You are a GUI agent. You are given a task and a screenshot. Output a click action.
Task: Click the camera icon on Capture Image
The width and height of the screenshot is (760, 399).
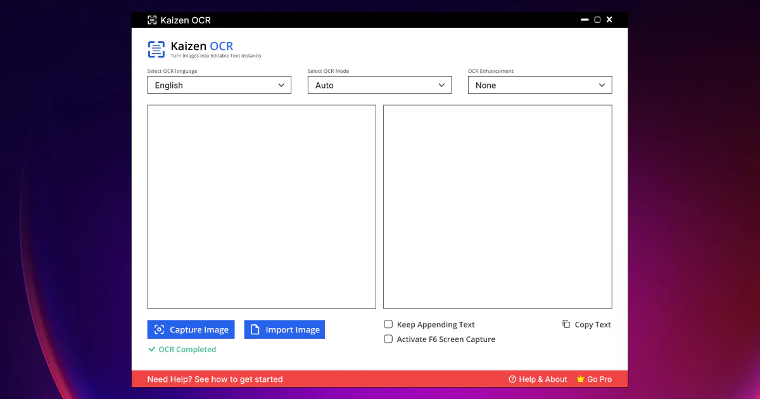coord(159,329)
